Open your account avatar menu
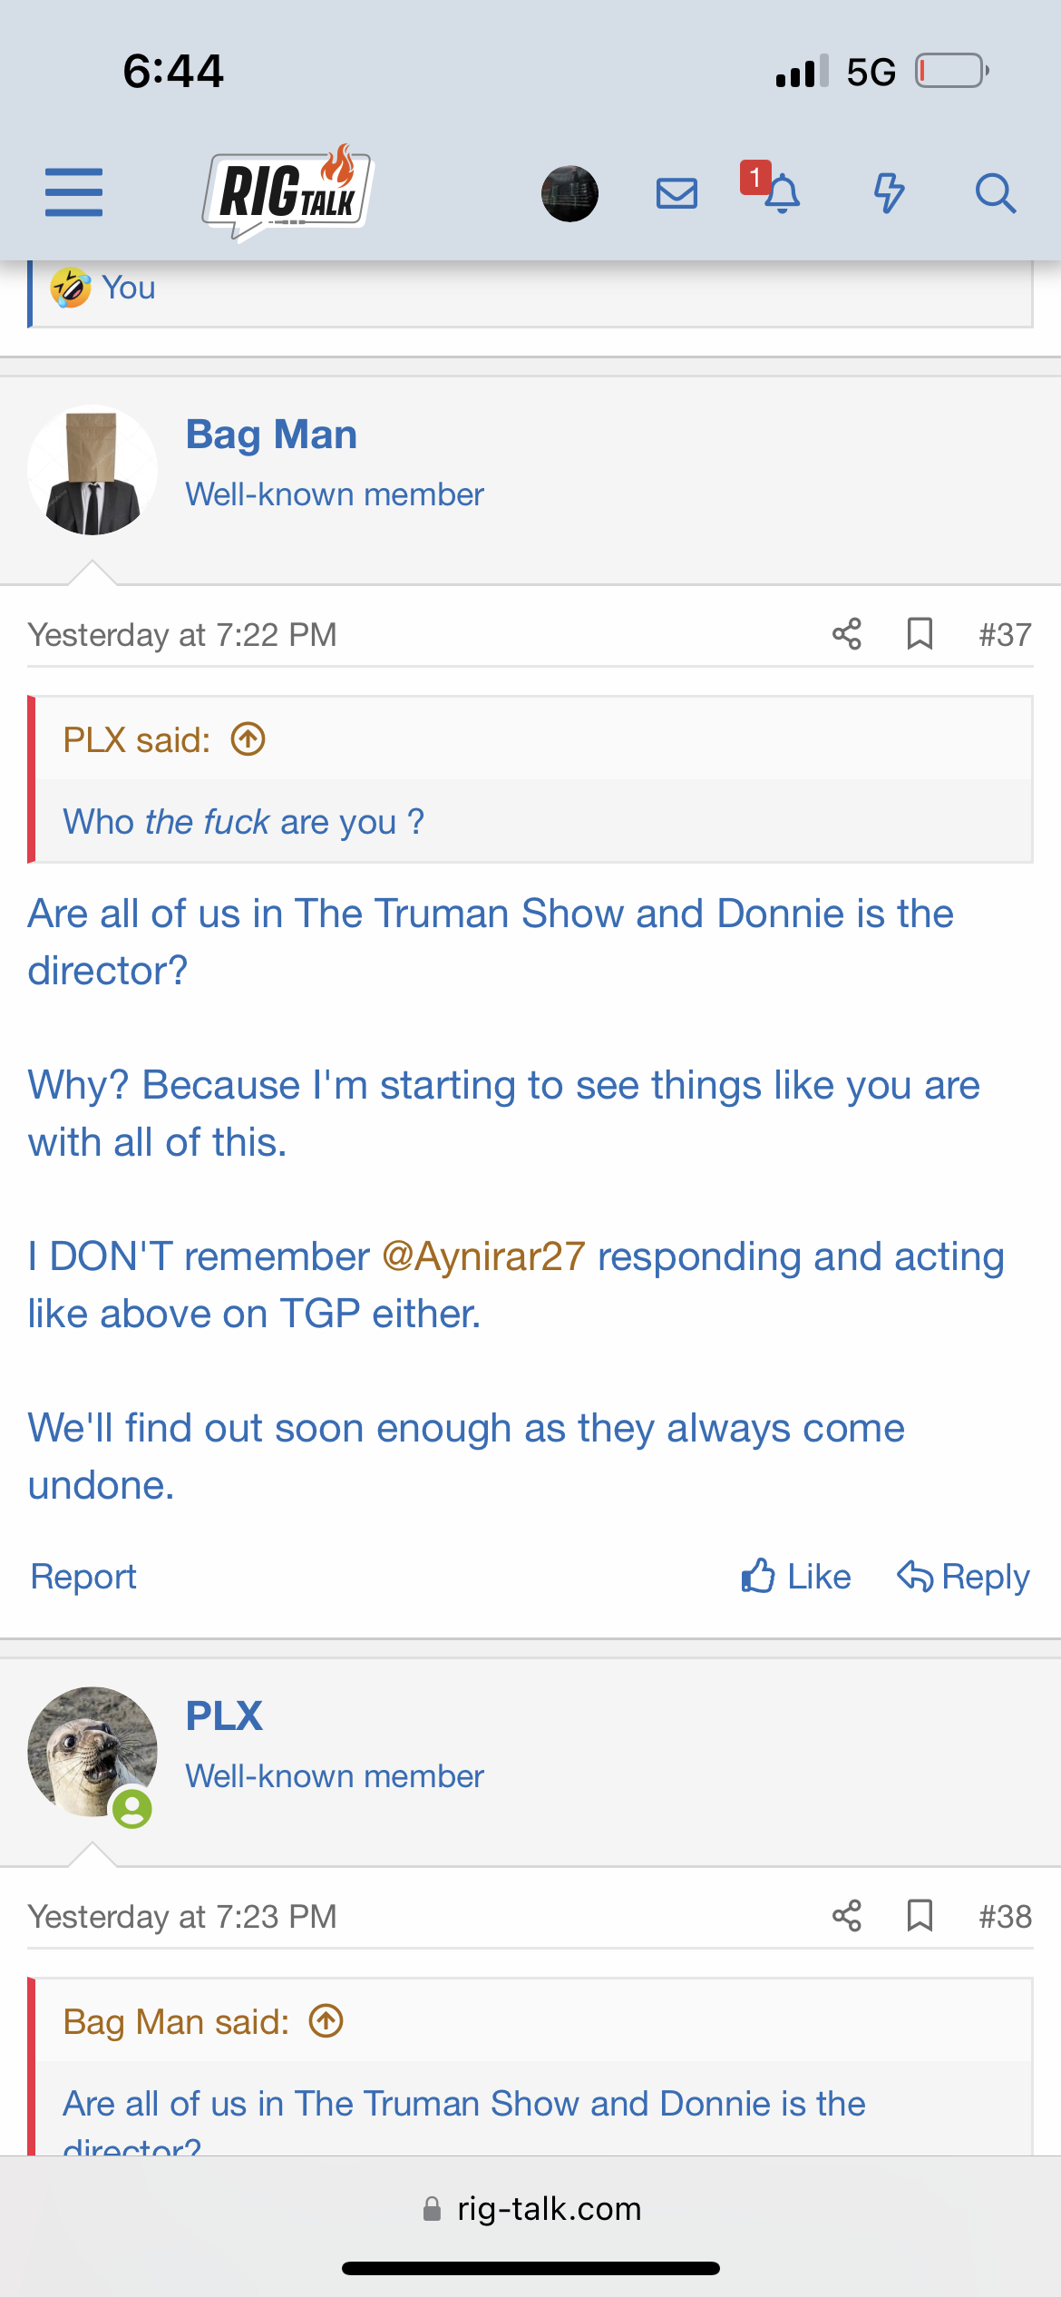 point(569,193)
